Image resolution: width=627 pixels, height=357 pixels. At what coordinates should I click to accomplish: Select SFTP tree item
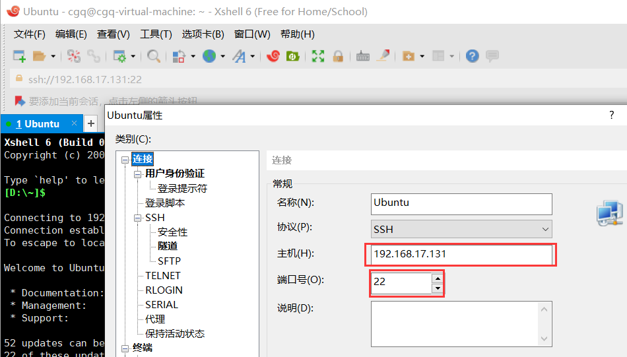pos(169,261)
